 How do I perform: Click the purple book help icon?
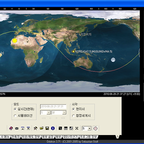pos(11,129)
